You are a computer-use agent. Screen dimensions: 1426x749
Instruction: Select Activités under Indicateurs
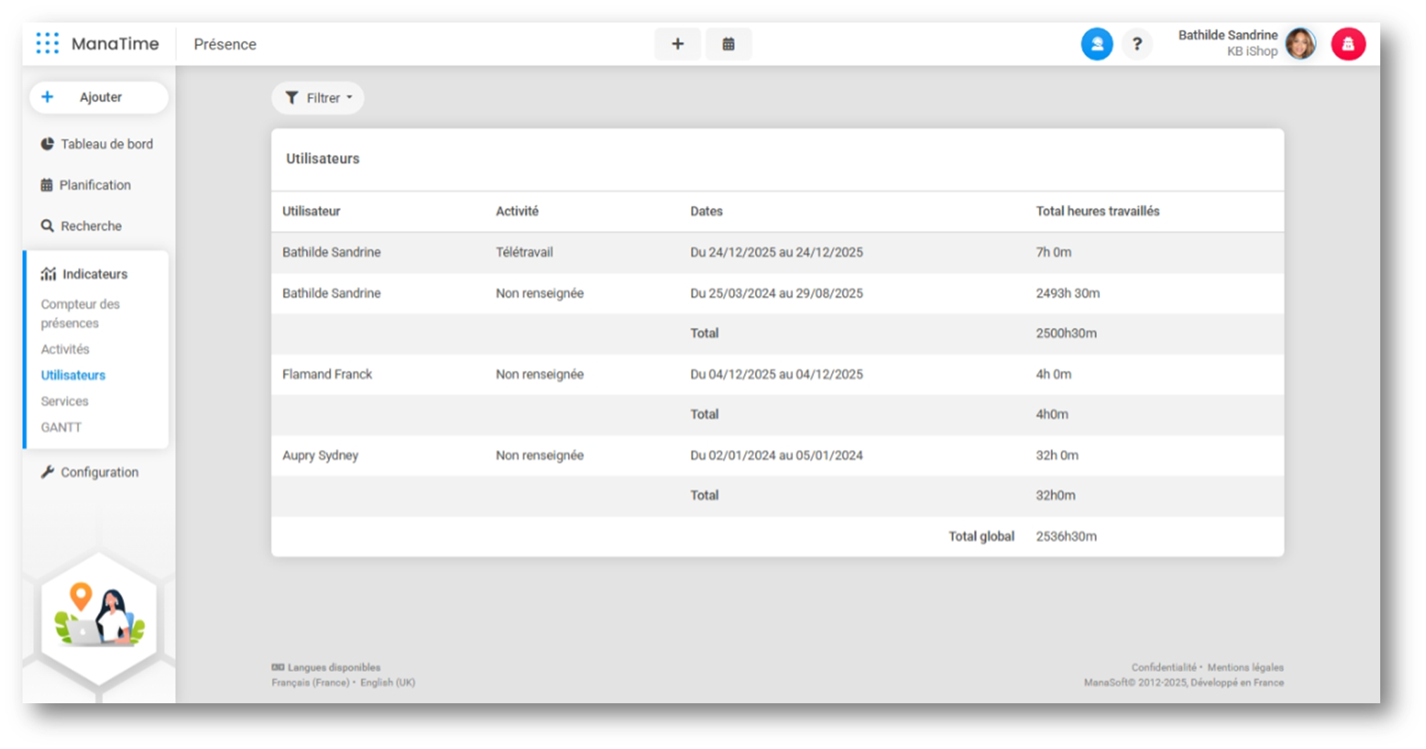pyautogui.click(x=65, y=349)
